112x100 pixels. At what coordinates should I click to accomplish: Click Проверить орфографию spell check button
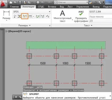81,16
